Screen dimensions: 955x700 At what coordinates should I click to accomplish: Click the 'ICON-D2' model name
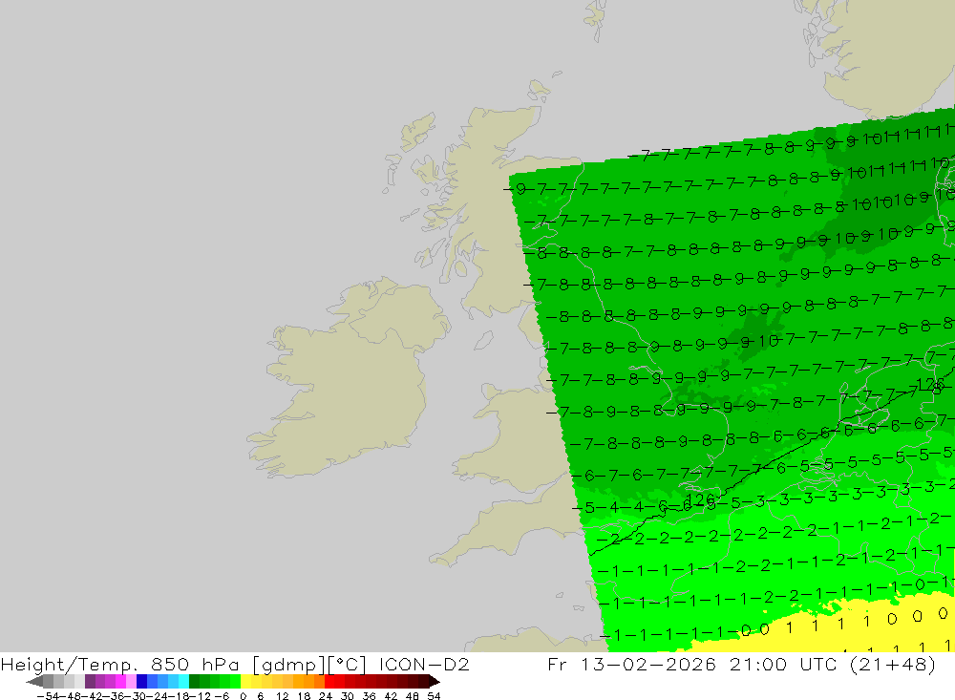424,664
